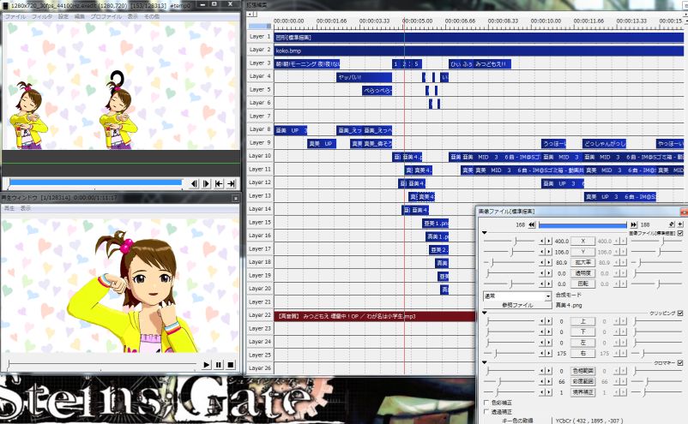The width and height of the screenshot is (688, 424).
Task: Click 00:00:10.00 mark on timeline ruler
Action: [x=546, y=21]
